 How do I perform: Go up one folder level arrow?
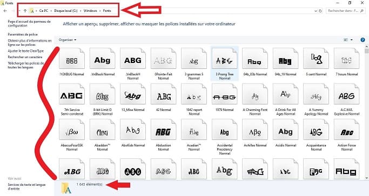click(25, 11)
